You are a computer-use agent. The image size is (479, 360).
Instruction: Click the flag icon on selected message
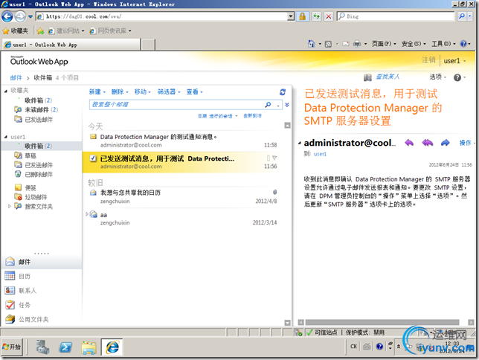(274, 158)
